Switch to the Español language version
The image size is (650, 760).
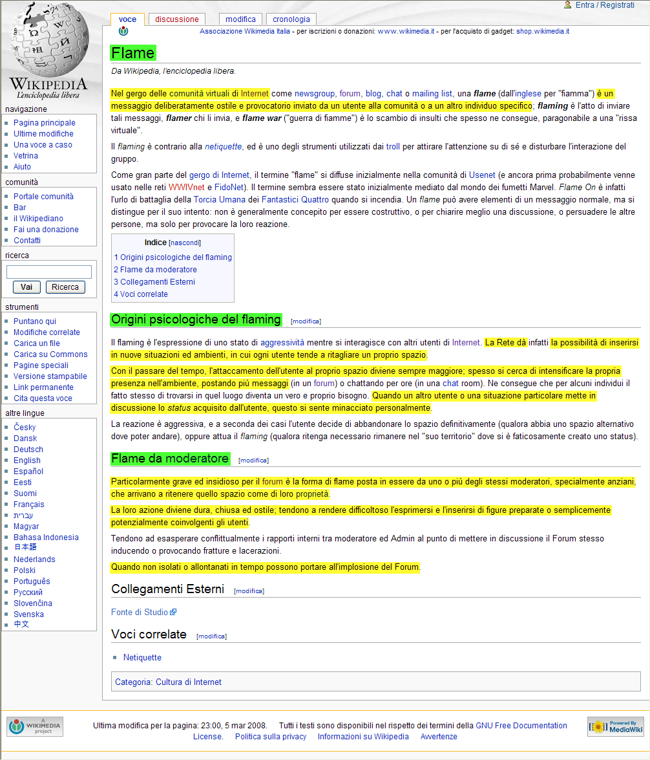tap(28, 472)
